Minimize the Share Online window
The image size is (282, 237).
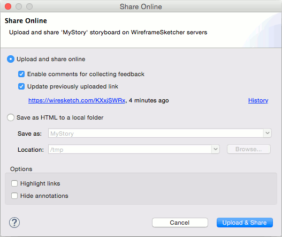[x=19, y=6]
